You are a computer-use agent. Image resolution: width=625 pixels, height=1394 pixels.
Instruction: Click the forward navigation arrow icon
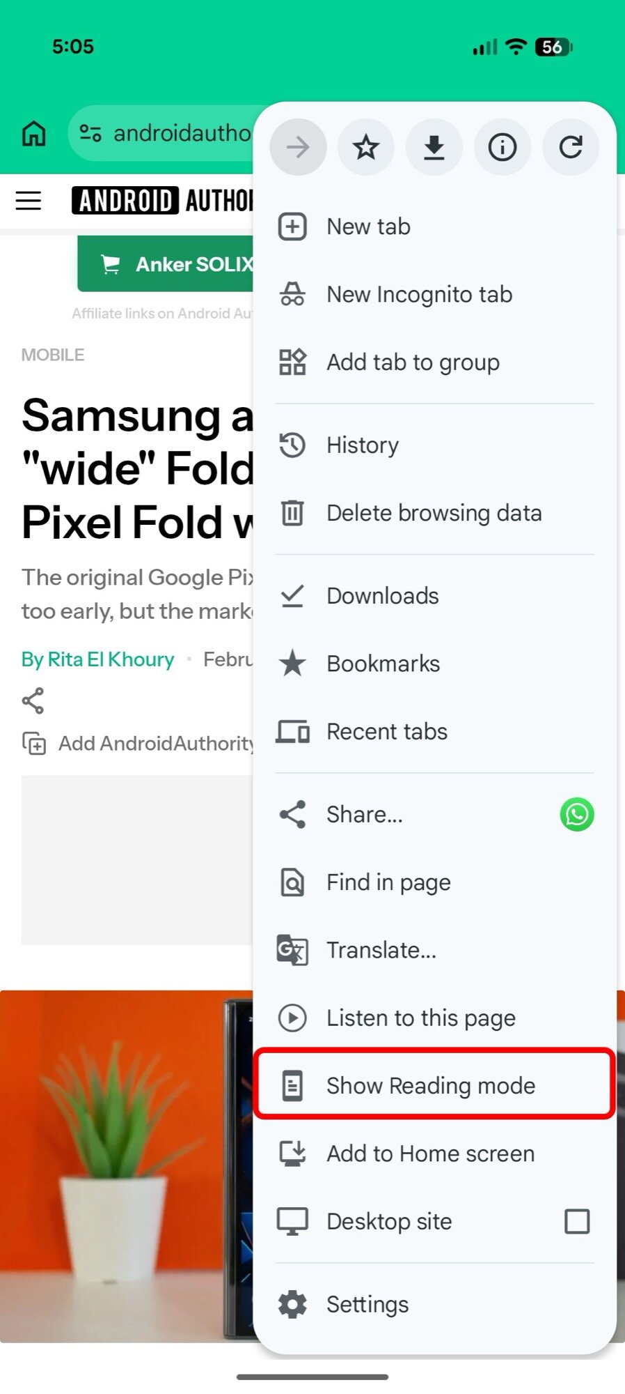click(x=298, y=147)
